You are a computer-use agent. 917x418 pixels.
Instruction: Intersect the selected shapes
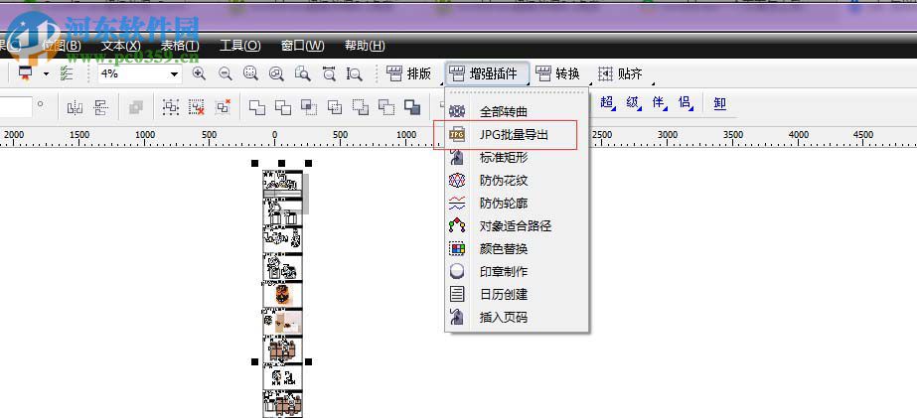click(309, 107)
